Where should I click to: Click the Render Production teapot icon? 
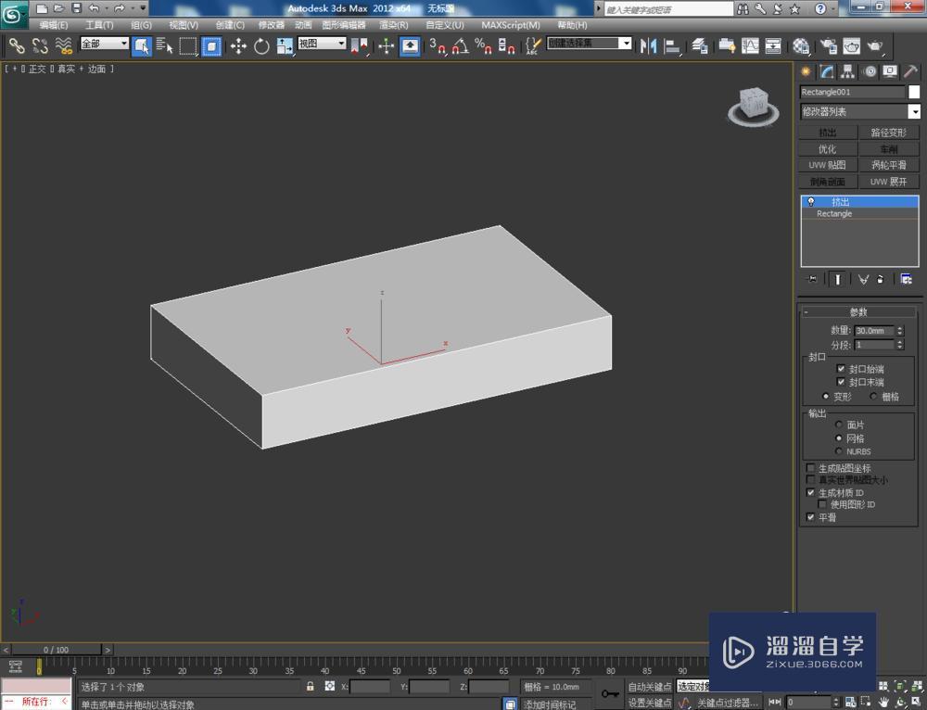[877, 45]
